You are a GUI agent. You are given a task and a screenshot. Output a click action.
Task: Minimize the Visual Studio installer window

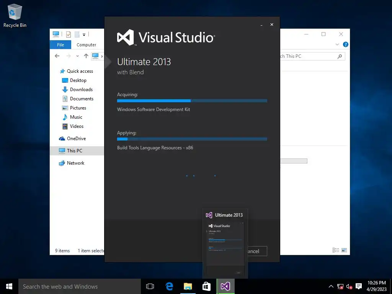click(261, 25)
